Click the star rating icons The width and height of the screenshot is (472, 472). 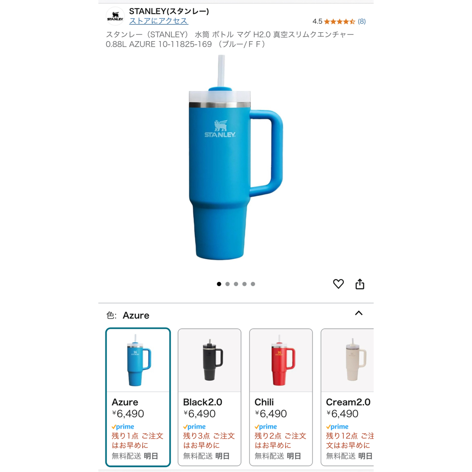click(x=340, y=21)
